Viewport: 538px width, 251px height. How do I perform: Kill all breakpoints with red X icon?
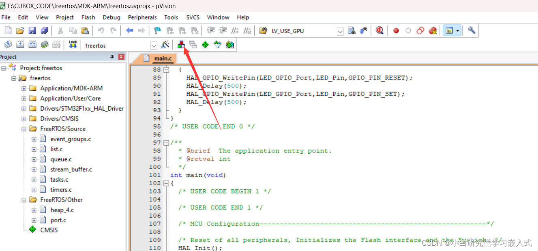coord(433,30)
